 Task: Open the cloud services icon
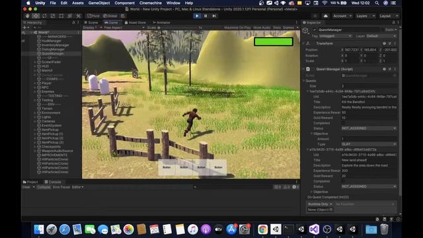click(326, 16)
